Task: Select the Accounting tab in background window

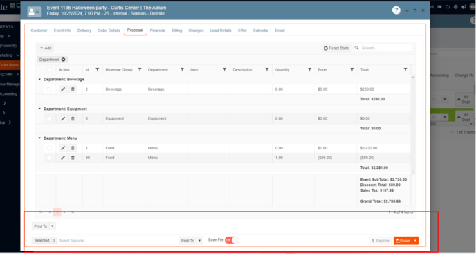Action: (x=439, y=75)
